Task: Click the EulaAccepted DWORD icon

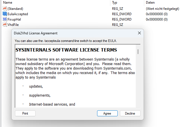Action: [x=5, y=14]
